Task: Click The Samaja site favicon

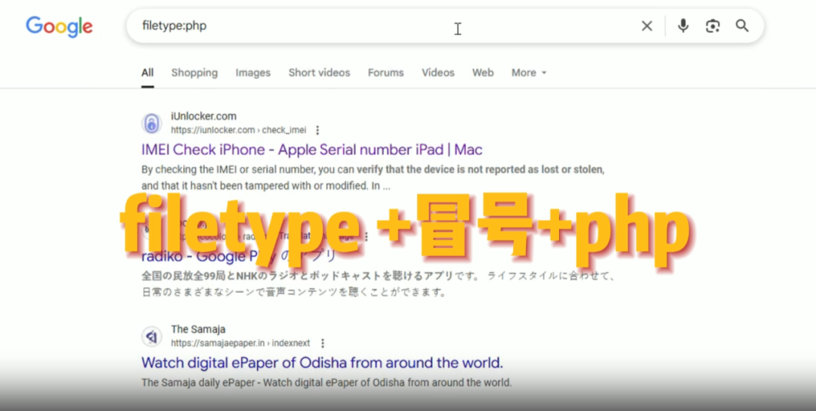Action: [x=151, y=337]
